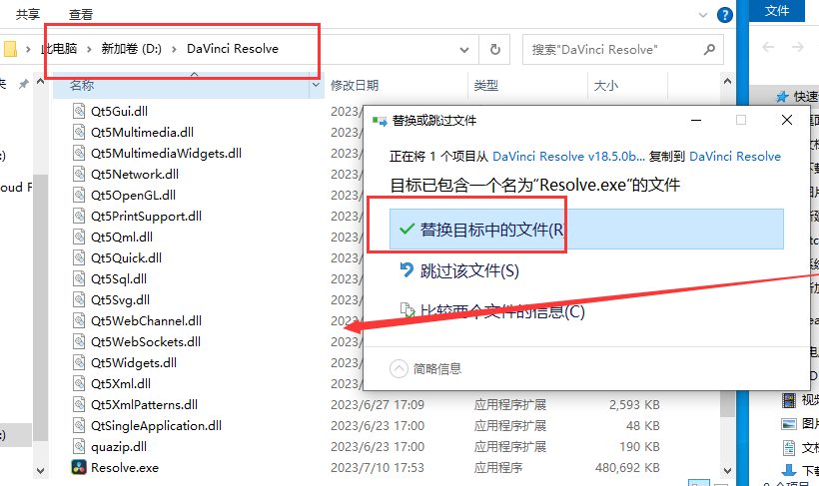This screenshot has width=819, height=486.
Task: Click the 480,692 KB size of Resolve.exe
Action: pyautogui.click(x=627, y=468)
